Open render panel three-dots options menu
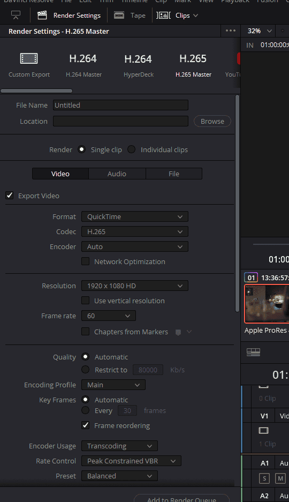Image resolution: width=289 pixels, height=502 pixels. click(231, 31)
